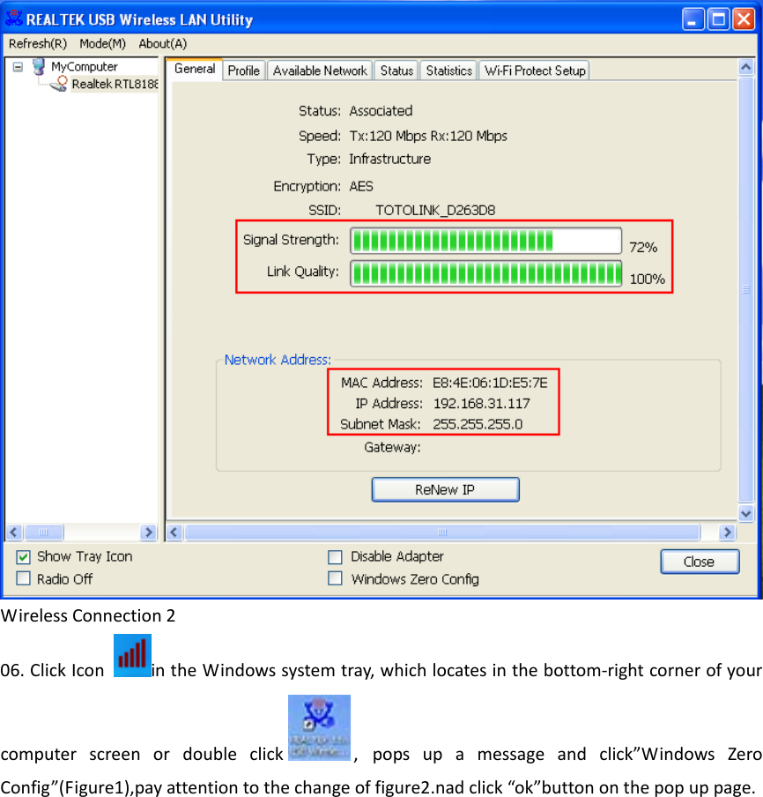Click the Link Quality progress bar
The image size is (763, 797).
pyautogui.click(x=485, y=273)
